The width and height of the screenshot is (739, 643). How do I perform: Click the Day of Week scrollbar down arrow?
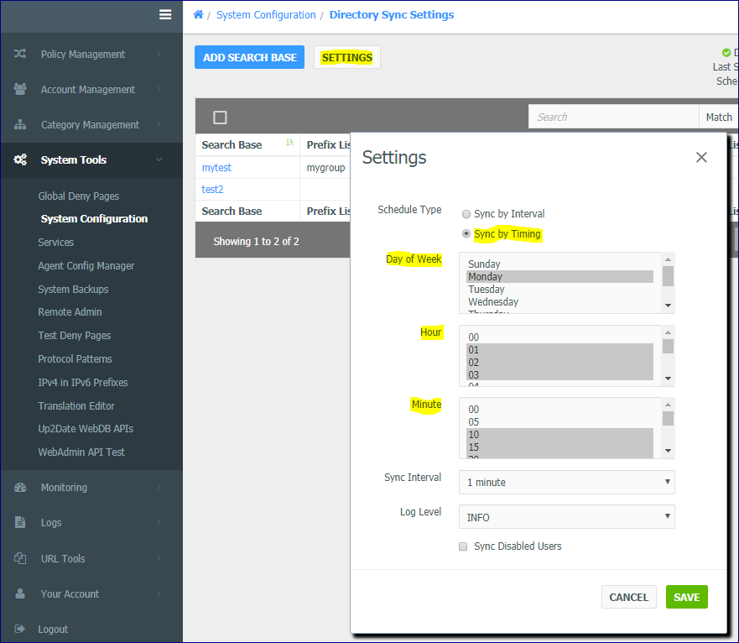click(668, 306)
